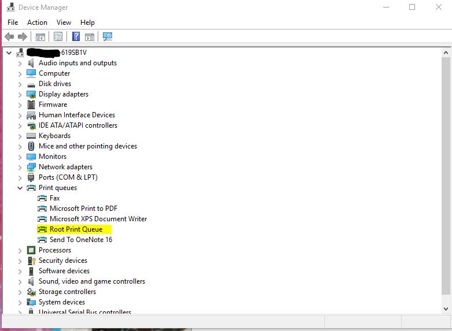Click the blue Help question mark icon
The image size is (452, 331).
[x=76, y=36]
